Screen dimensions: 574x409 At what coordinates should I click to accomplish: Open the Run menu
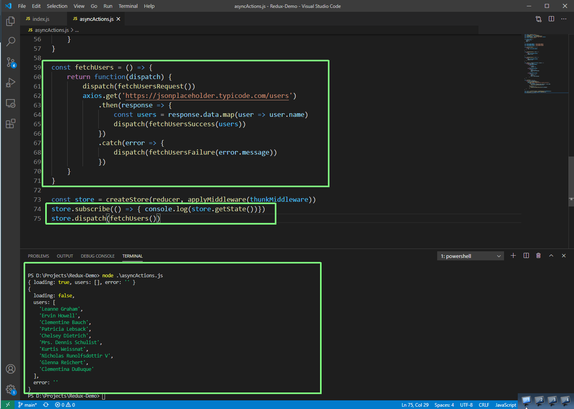pyautogui.click(x=108, y=6)
